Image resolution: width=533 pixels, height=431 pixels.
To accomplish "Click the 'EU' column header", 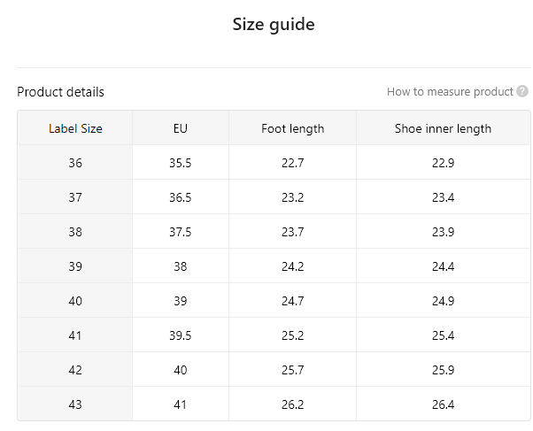I will coord(181,128).
